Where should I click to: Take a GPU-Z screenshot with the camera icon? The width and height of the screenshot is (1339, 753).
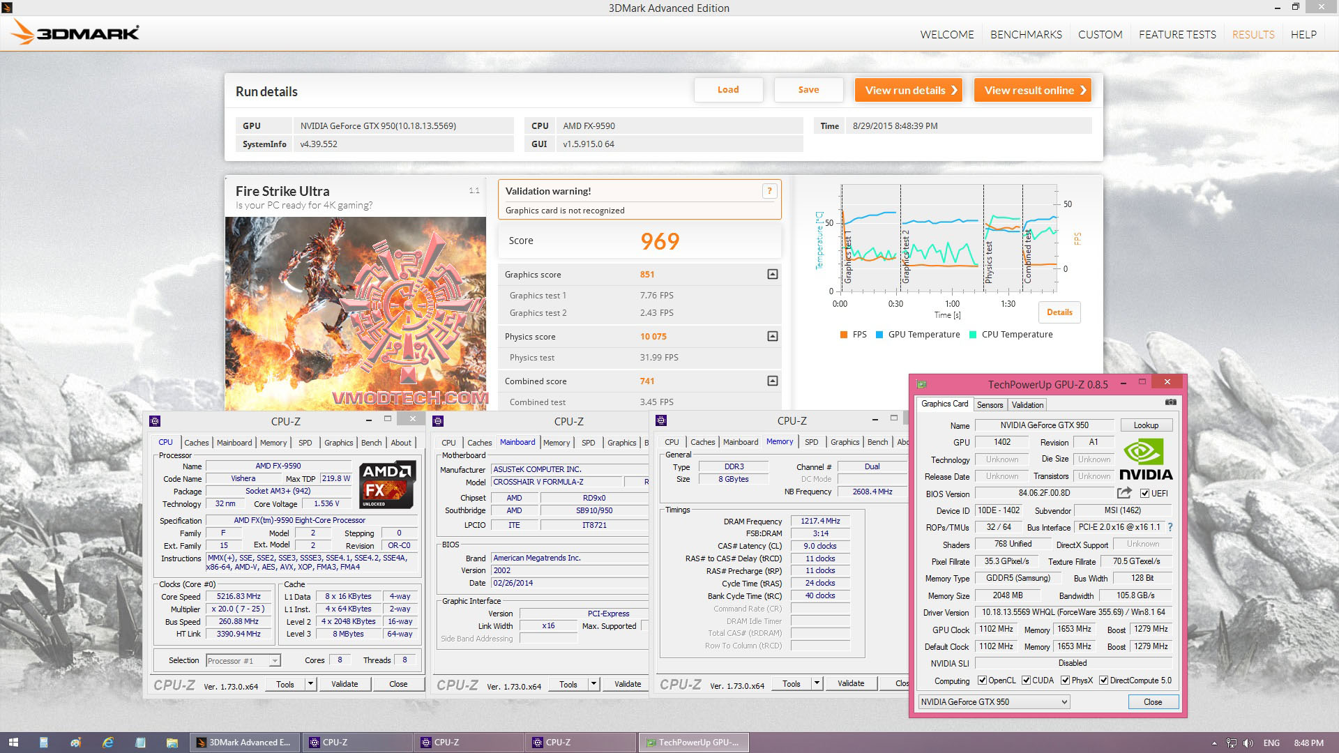click(1171, 402)
